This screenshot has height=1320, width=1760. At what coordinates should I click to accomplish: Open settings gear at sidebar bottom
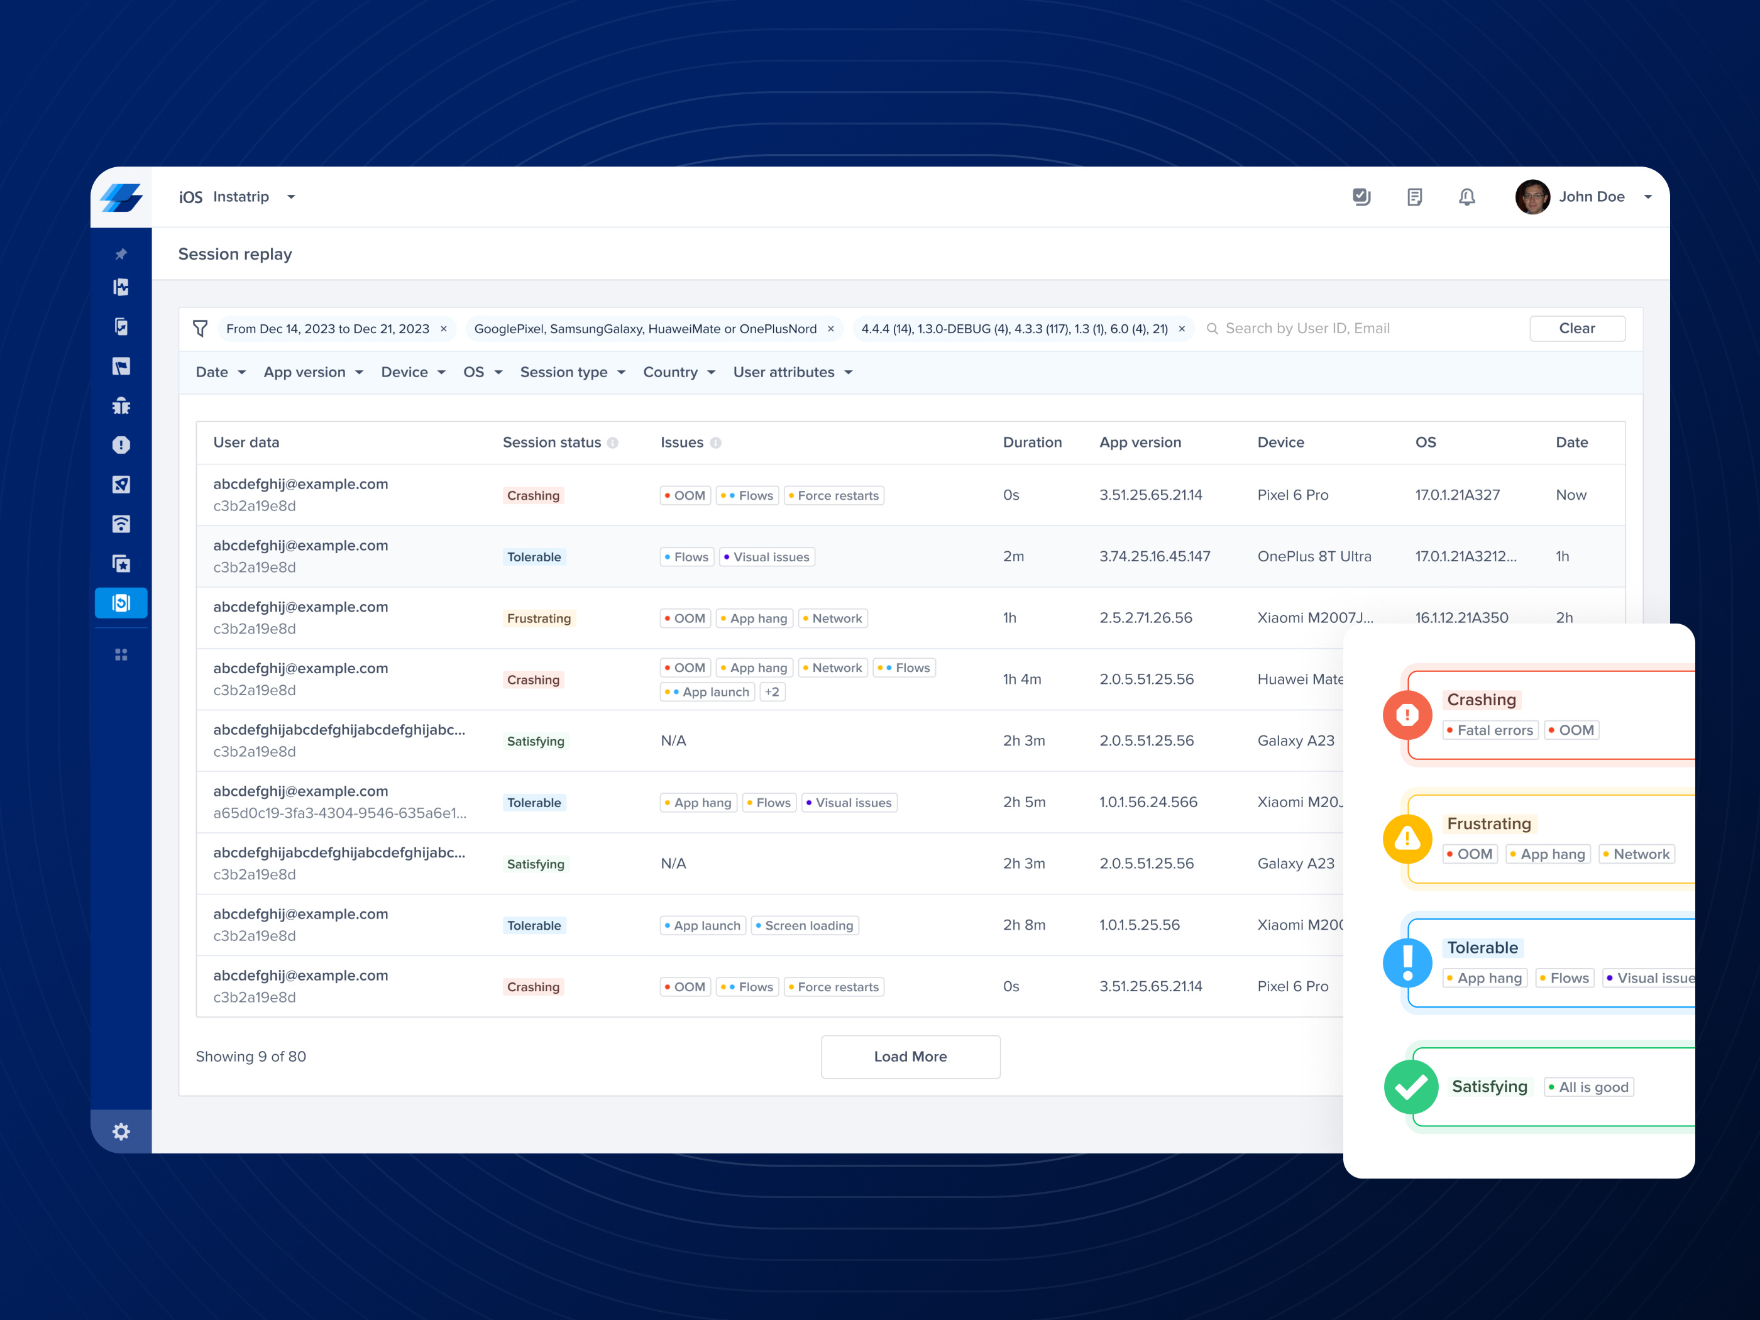click(x=121, y=1131)
